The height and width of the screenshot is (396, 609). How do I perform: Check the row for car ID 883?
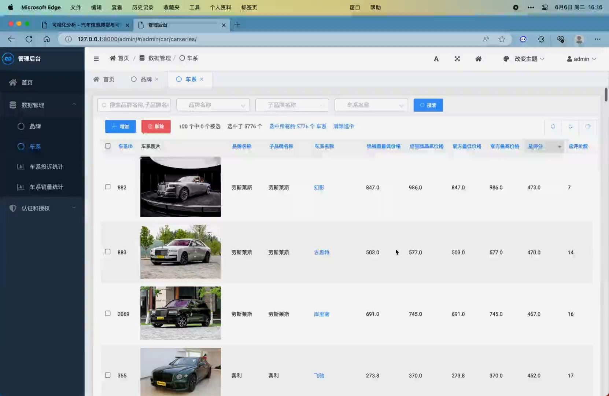108,252
